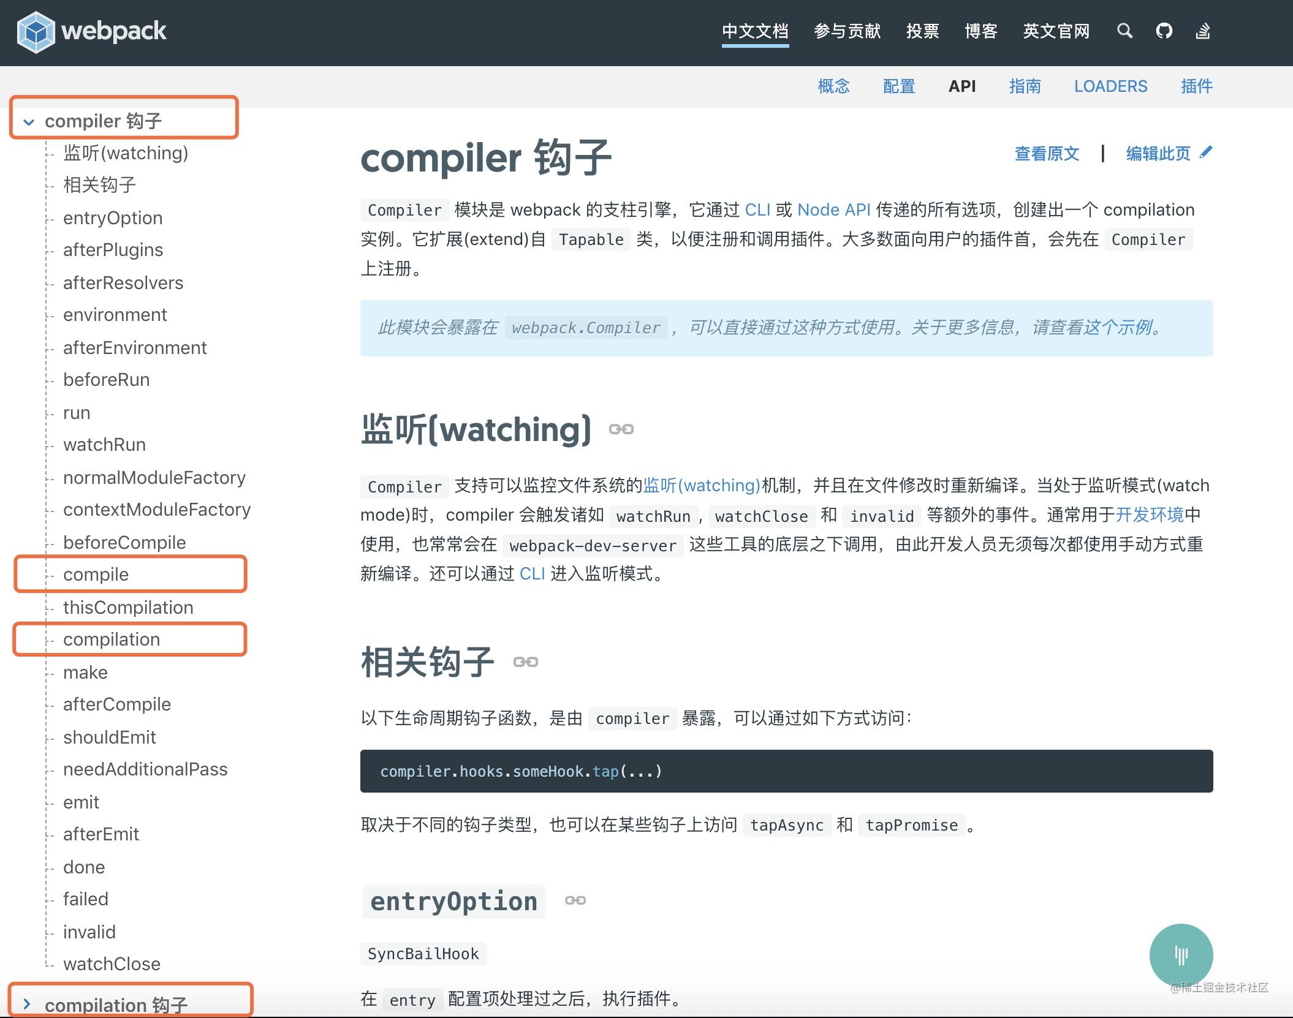
Task: Click the compiler 钩子 page title
Action: 486,158
